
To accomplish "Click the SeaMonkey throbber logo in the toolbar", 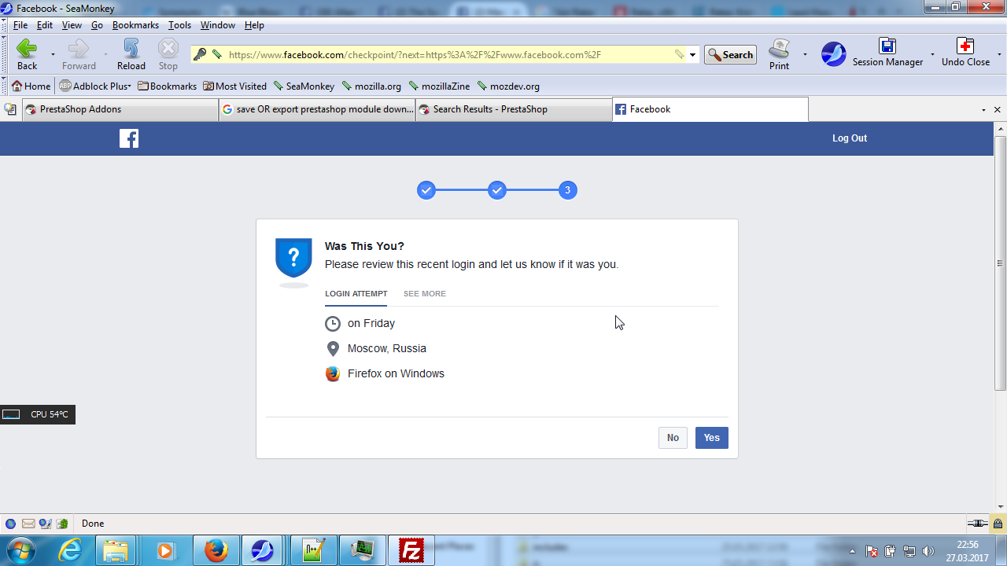I will [833, 54].
